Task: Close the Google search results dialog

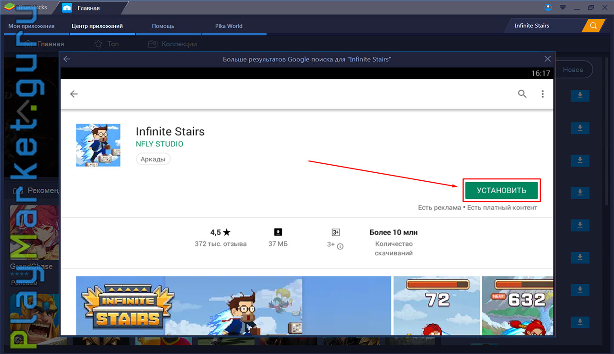Action: 547,59
